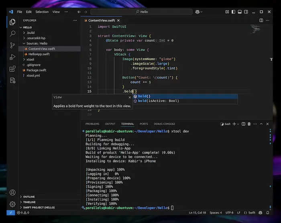The height and width of the screenshot is (223, 281).
Task: Click the Accounts icon in activity bar
Action: 12,193
